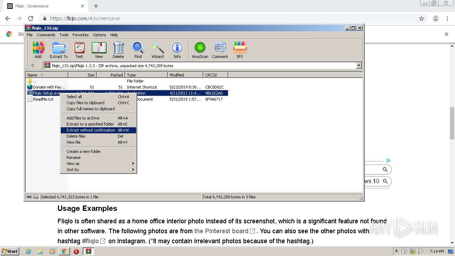Click the View toolbar icon
This screenshot has width=455, height=256.
coord(99,50)
